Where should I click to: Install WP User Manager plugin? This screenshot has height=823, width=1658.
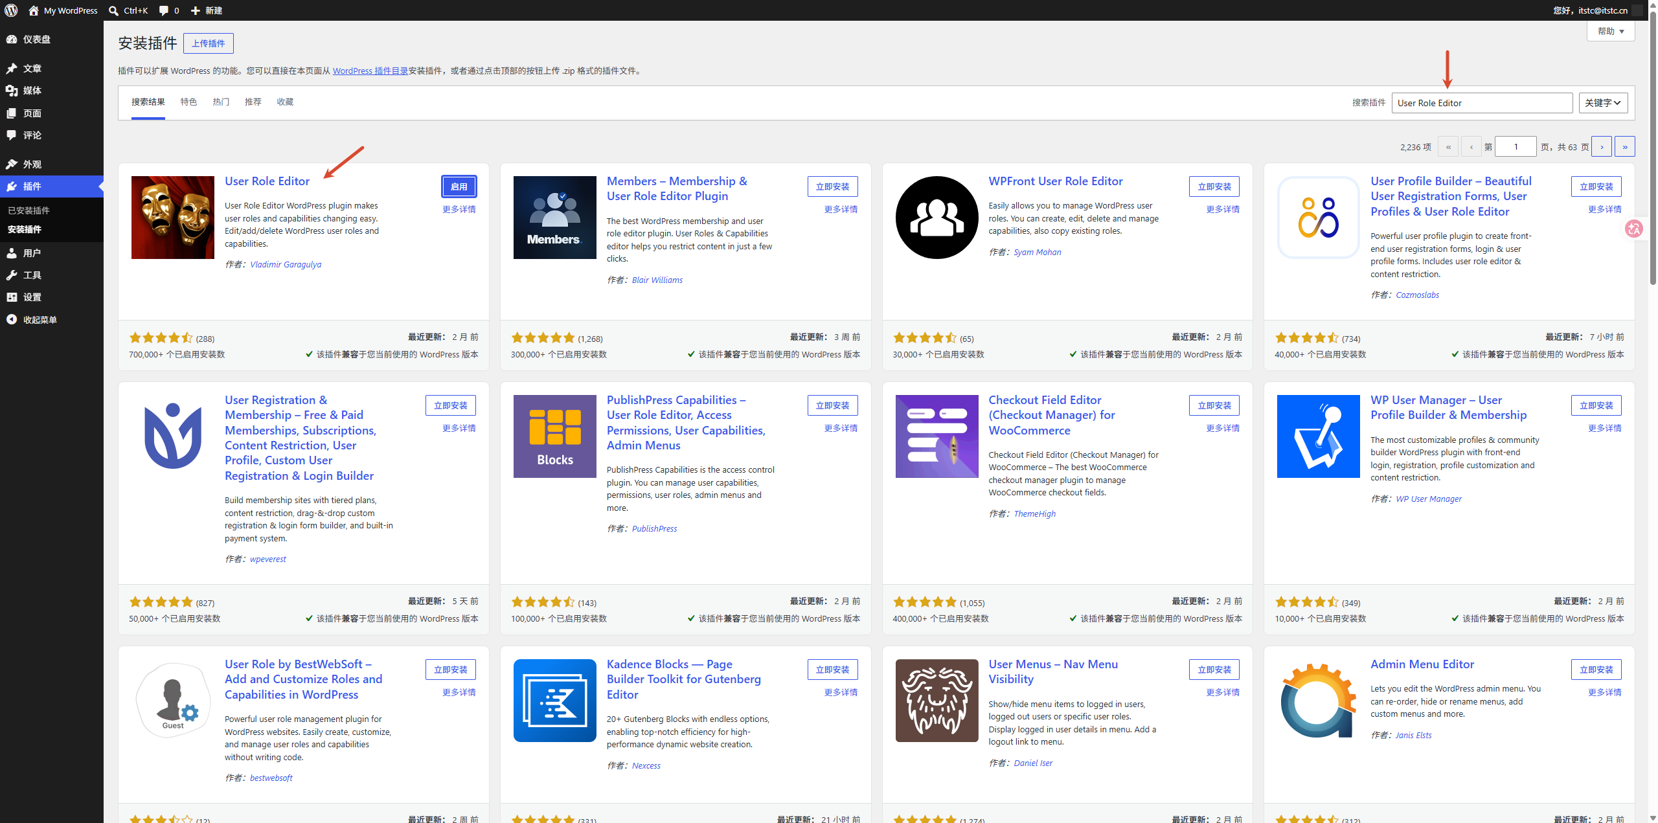click(x=1596, y=405)
